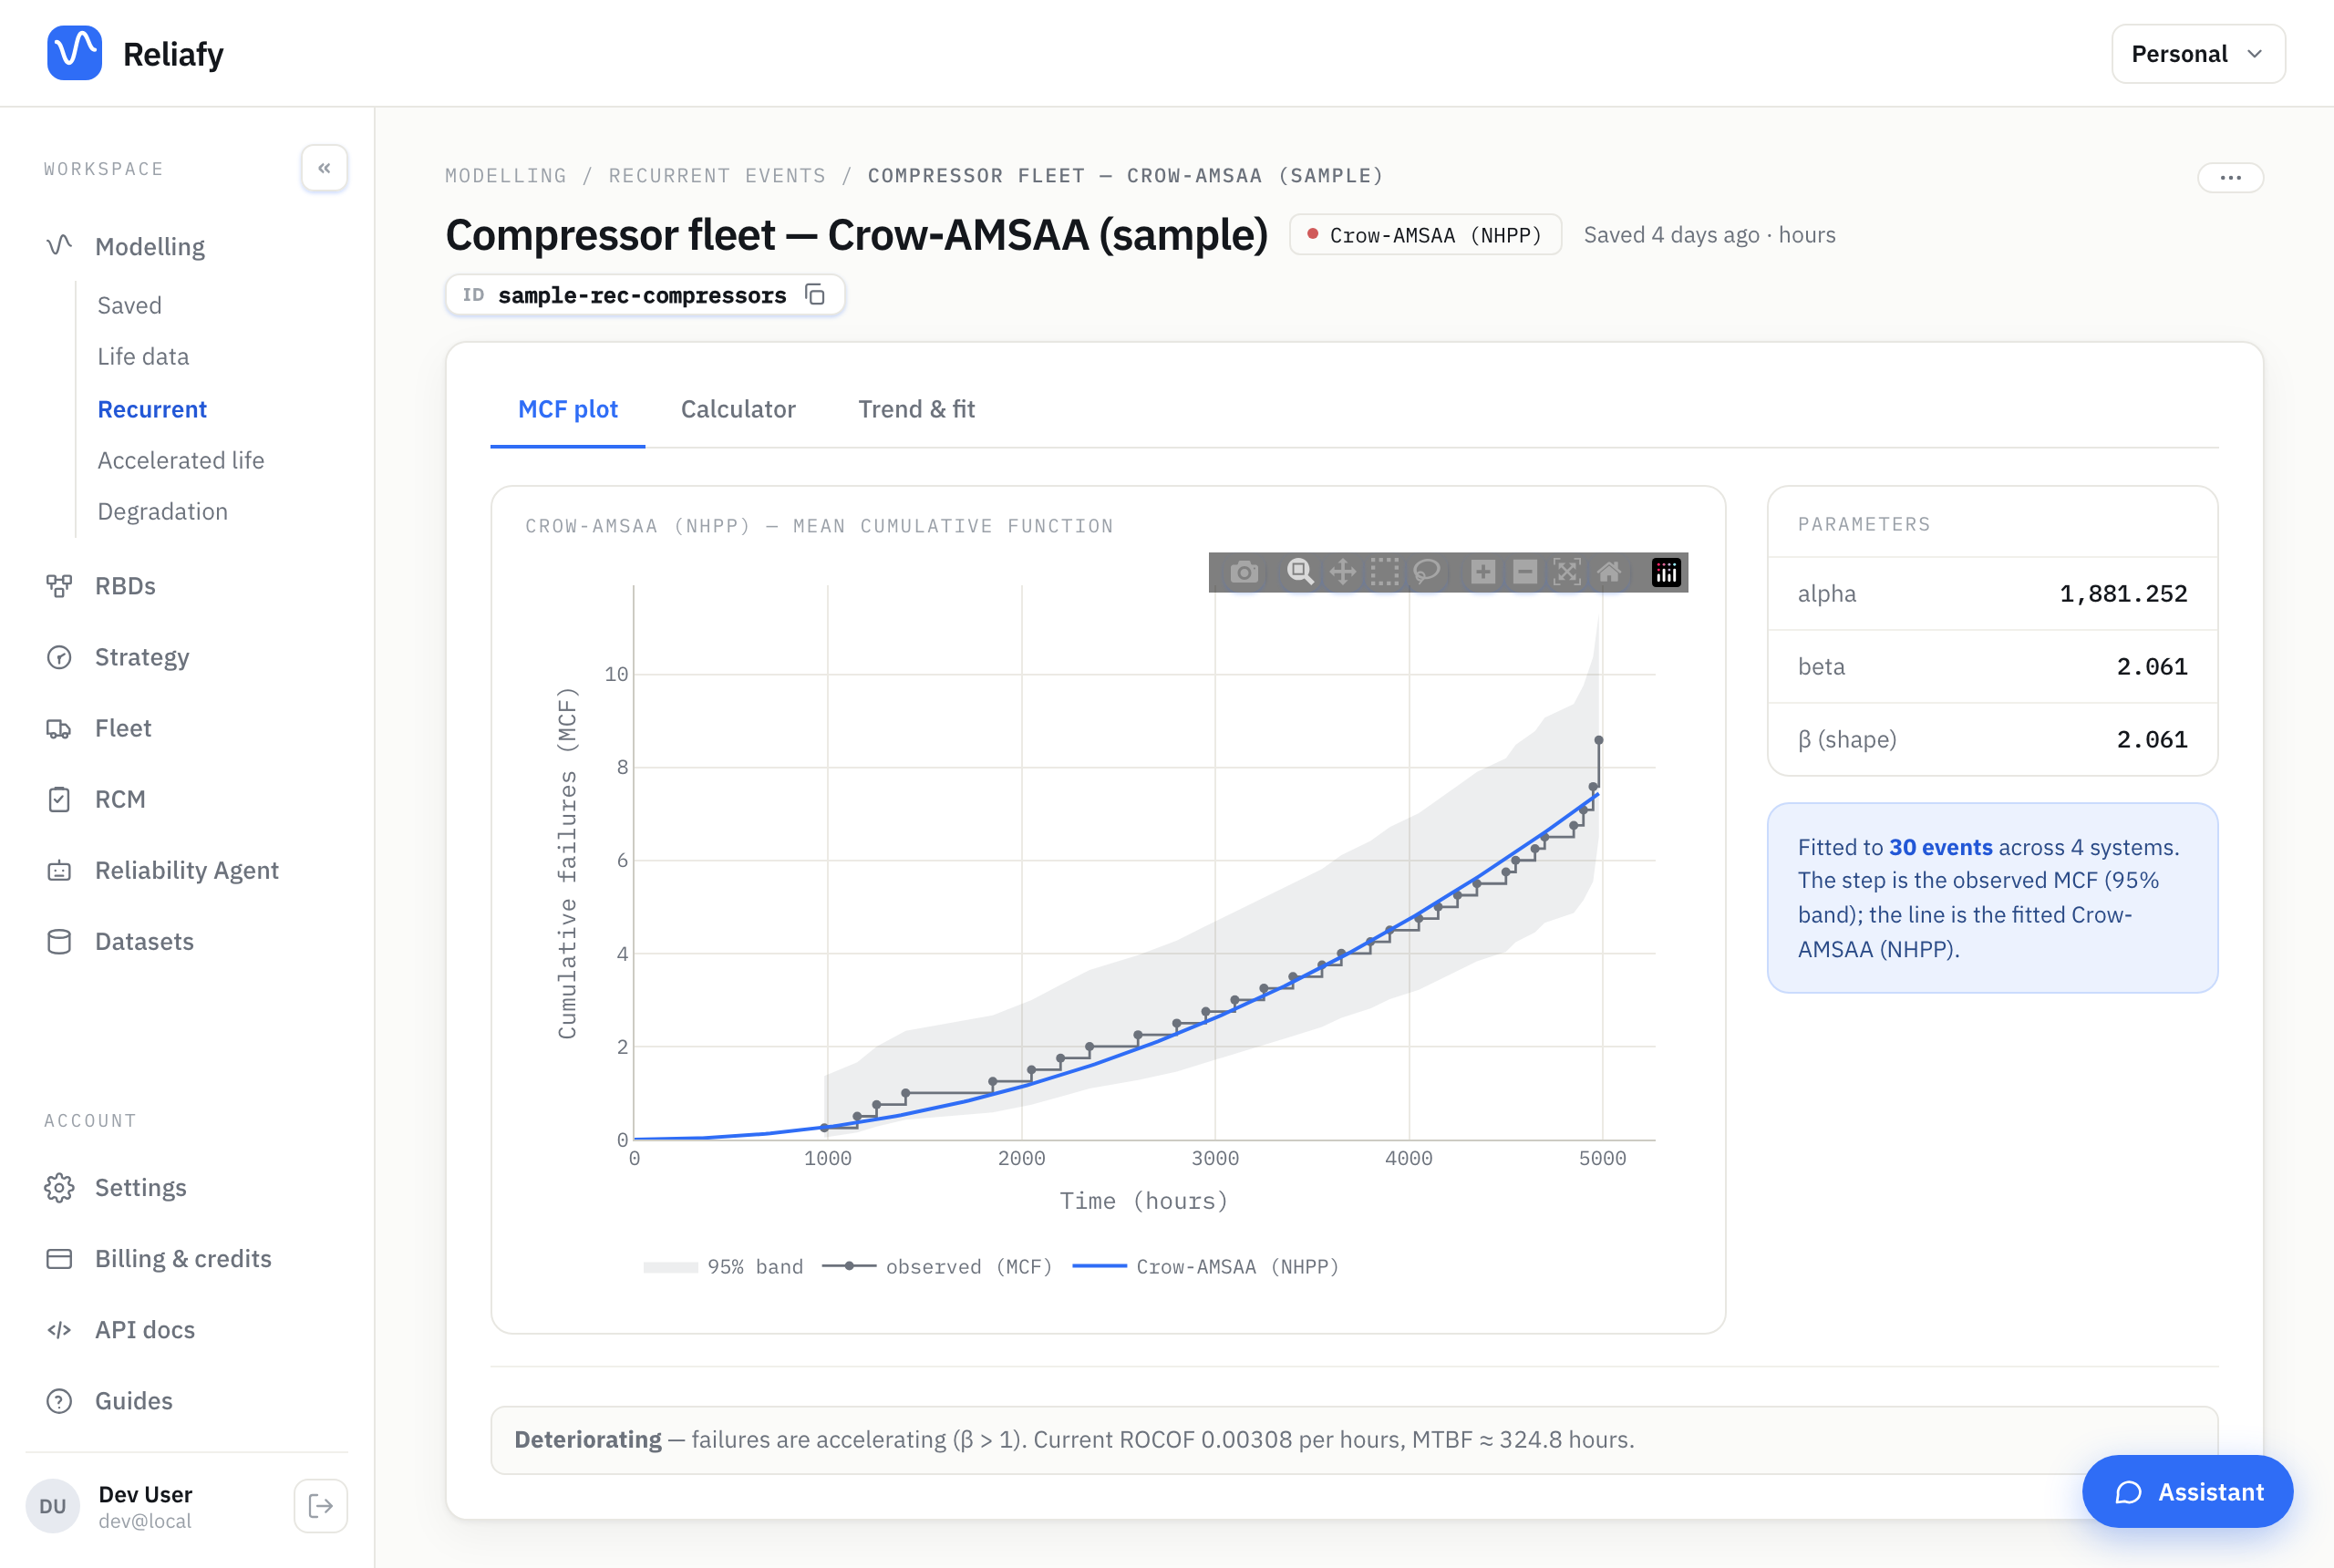Click the MODELLING breadcrumb link
The height and width of the screenshot is (1568, 2334).
[506, 176]
